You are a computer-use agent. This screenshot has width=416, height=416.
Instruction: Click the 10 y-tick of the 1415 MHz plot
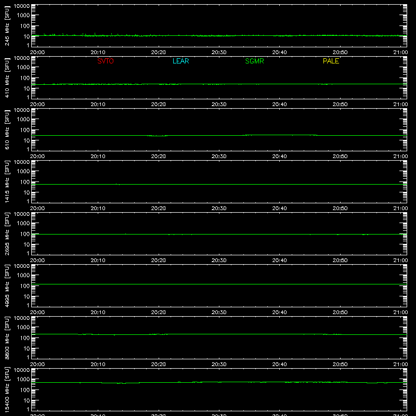pos(27,192)
